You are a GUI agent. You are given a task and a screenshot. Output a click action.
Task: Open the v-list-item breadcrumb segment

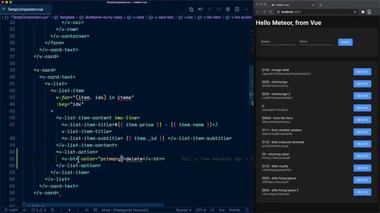[x=212, y=17]
